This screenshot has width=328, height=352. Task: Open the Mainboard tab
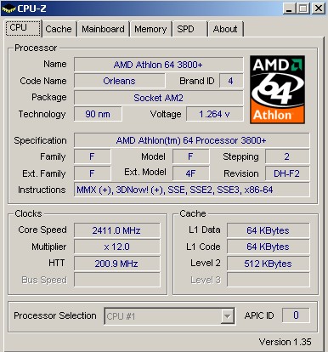(103, 29)
